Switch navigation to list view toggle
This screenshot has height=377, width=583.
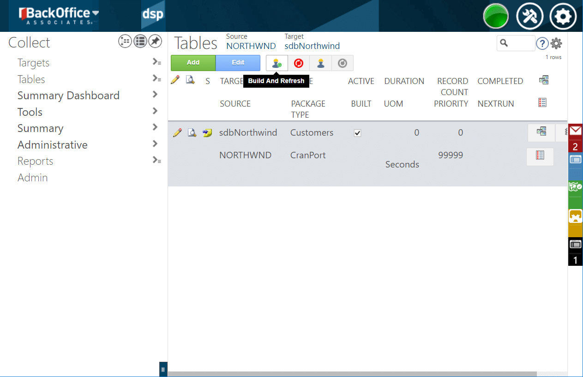pyautogui.click(x=140, y=42)
